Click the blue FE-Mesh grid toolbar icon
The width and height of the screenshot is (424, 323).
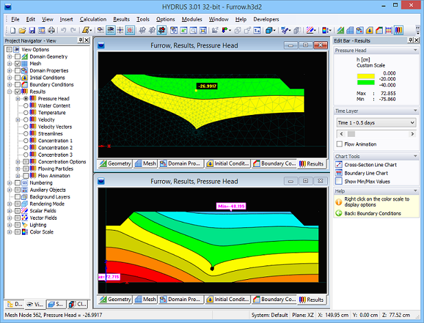click(x=350, y=30)
